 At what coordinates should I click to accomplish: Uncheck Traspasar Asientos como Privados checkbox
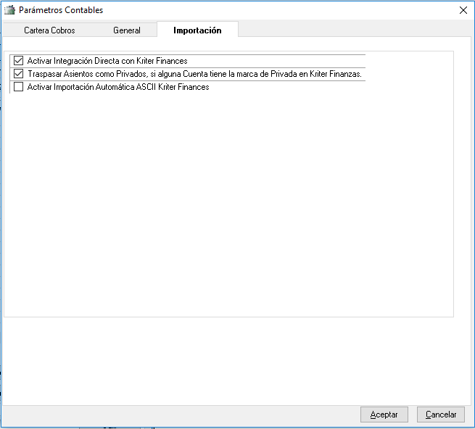click(x=18, y=74)
